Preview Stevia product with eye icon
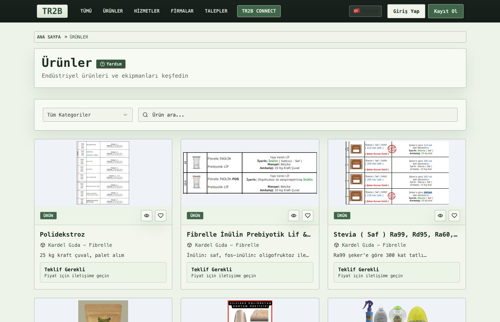The width and height of the screenshot is (500, 322). point(440,216)
